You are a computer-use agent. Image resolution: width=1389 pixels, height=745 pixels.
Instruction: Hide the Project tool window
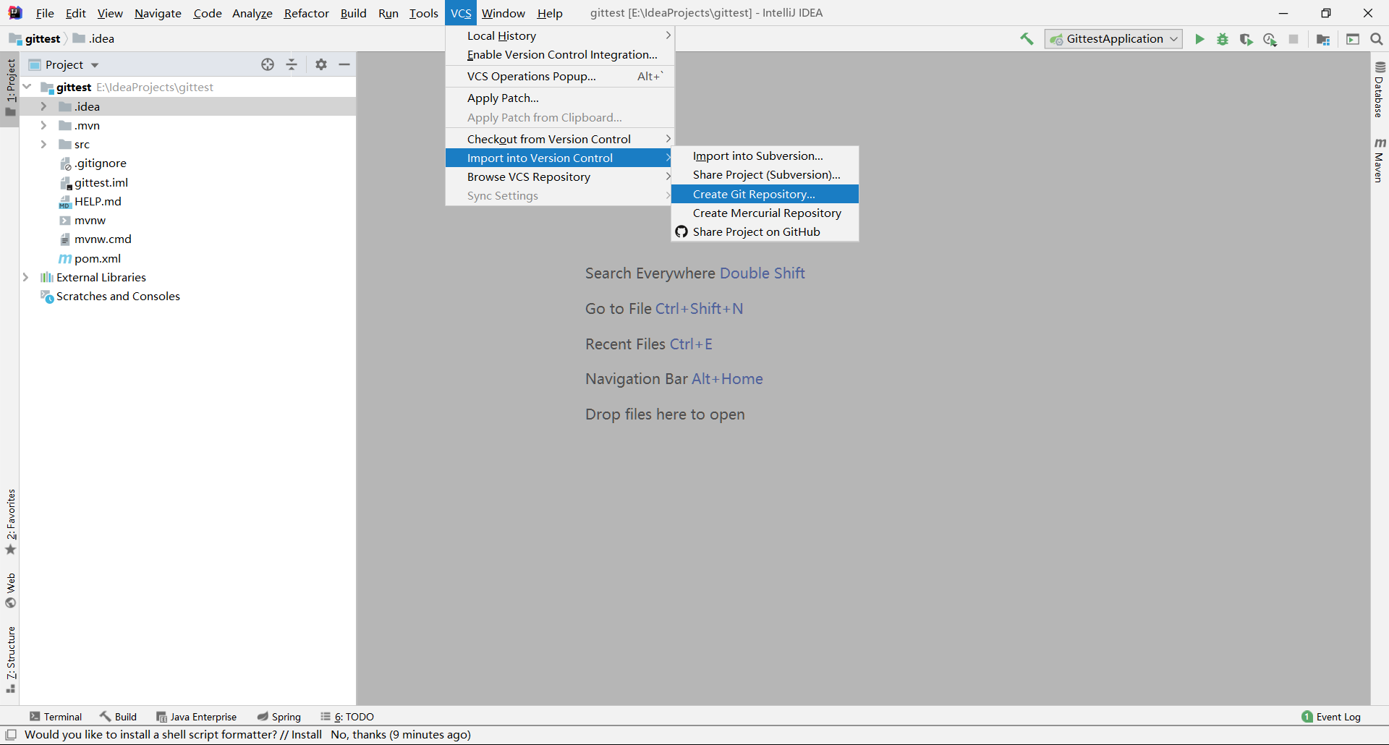[344, 64]
